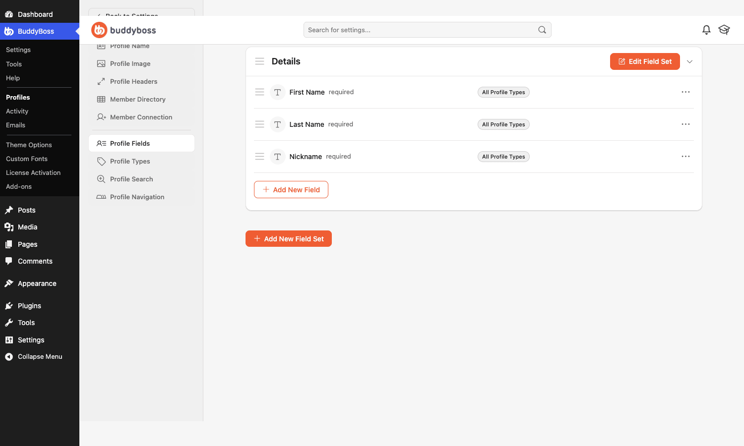
Task: Click the Nickname text type icon
Action: (277, 157)
